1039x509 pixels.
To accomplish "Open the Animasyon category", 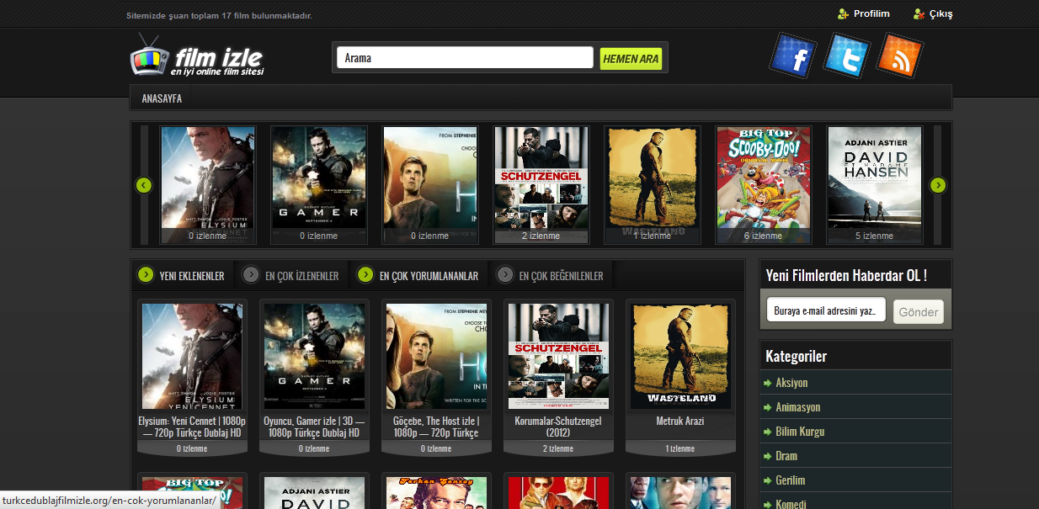I will 797,407.
